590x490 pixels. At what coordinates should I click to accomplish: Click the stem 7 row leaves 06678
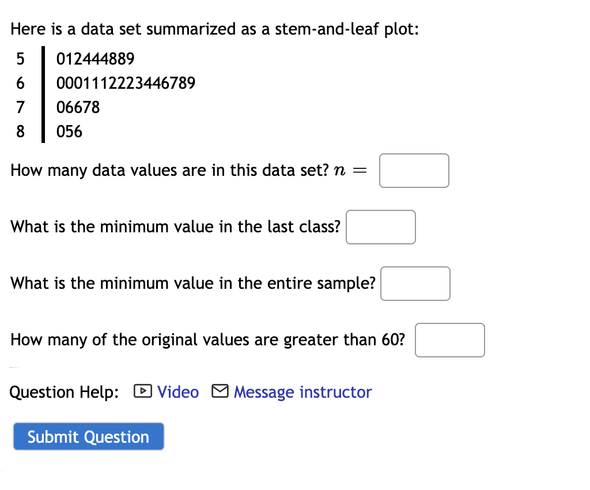click(x=78, y=107)
